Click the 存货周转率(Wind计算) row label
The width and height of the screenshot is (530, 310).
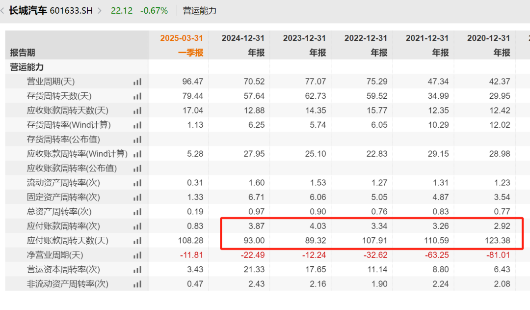[69, 125]
